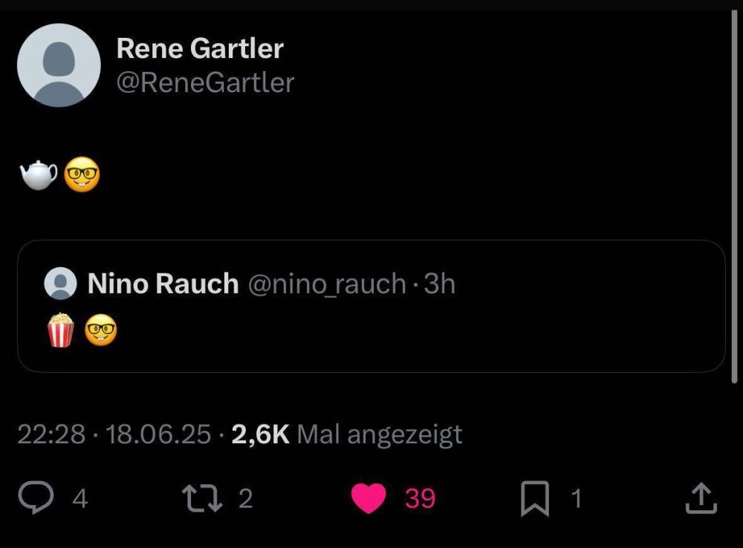The height and width of the screenshot is (548, 743).
Task: Click the Rene Gartler display name
Action: 200,49
